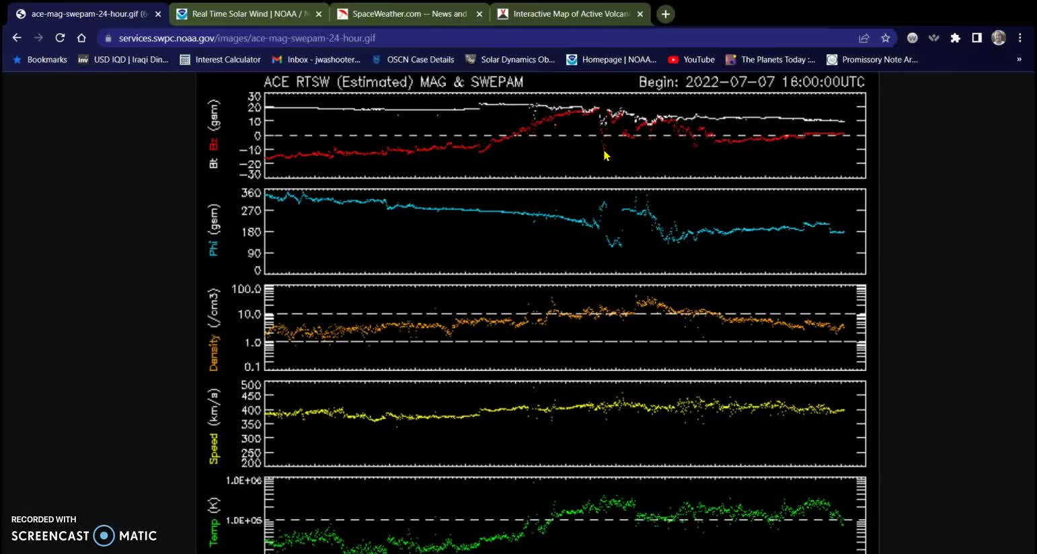Toggle the browser side panel
This screenshot has width=1037, height=554.
pyautogui.click(x=976, y=38)
